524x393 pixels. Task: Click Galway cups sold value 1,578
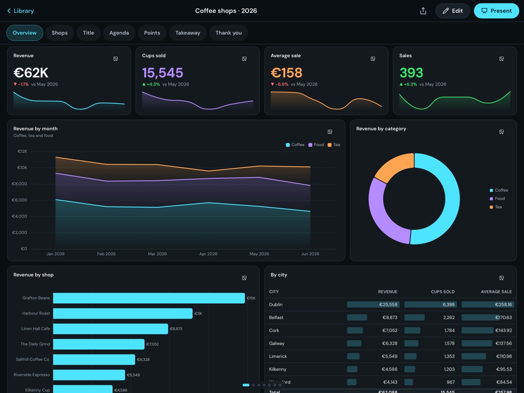[x=449, y=344]
